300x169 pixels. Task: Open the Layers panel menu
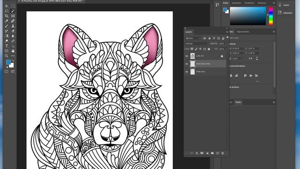(x=227, y=32)
